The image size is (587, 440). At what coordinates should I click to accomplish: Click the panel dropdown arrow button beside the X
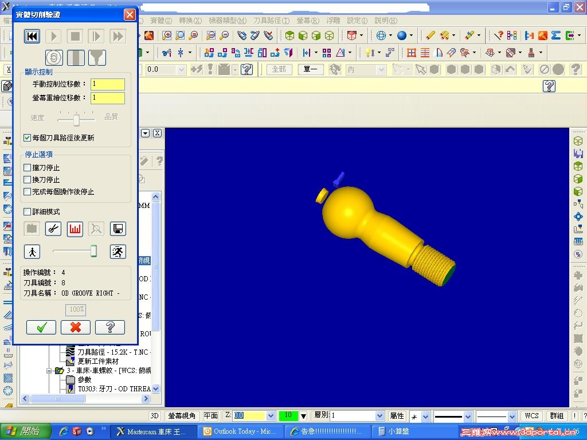(x=146, y=133)
